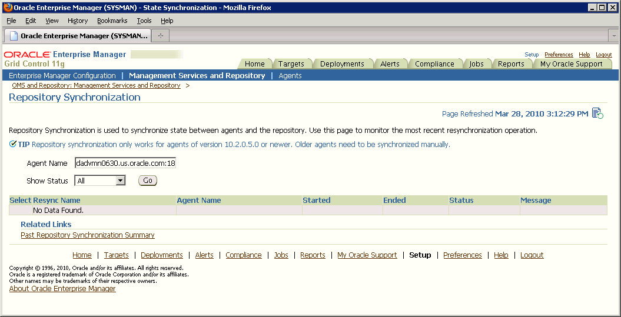Click the Select column header
621x317 pixels.
(x=21, y=200)
